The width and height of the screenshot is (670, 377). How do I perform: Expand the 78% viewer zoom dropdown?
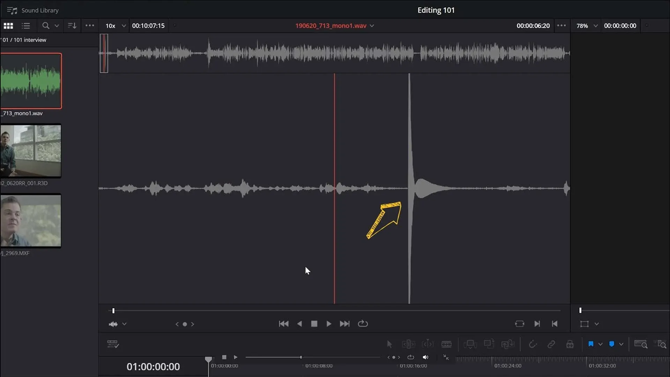coord(595,26)
